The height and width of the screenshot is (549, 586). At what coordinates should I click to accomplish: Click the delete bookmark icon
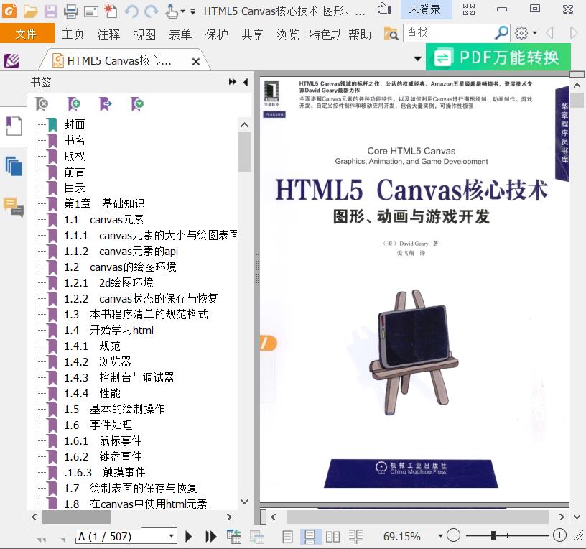click(x=42, y=104)
